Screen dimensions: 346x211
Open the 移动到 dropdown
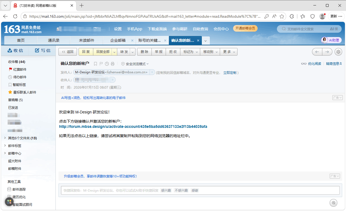(x=210, y=52)
